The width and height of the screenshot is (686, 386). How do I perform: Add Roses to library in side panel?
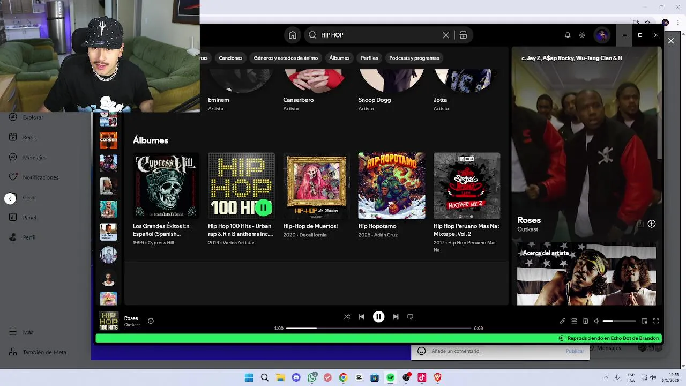[652, 224]
